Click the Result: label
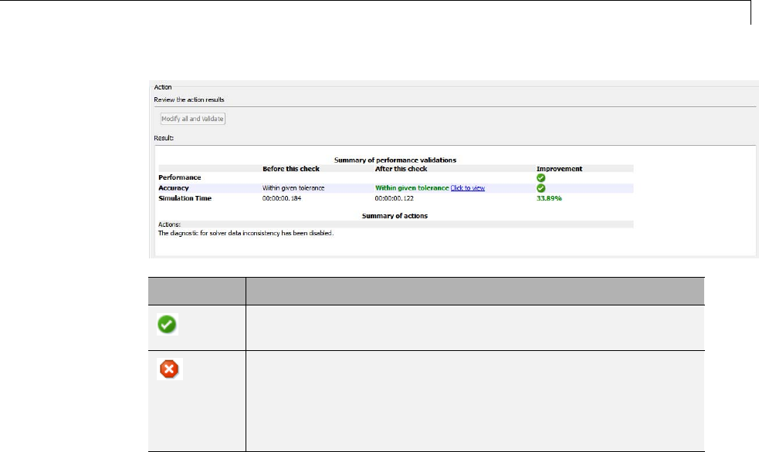 [164, 138]
